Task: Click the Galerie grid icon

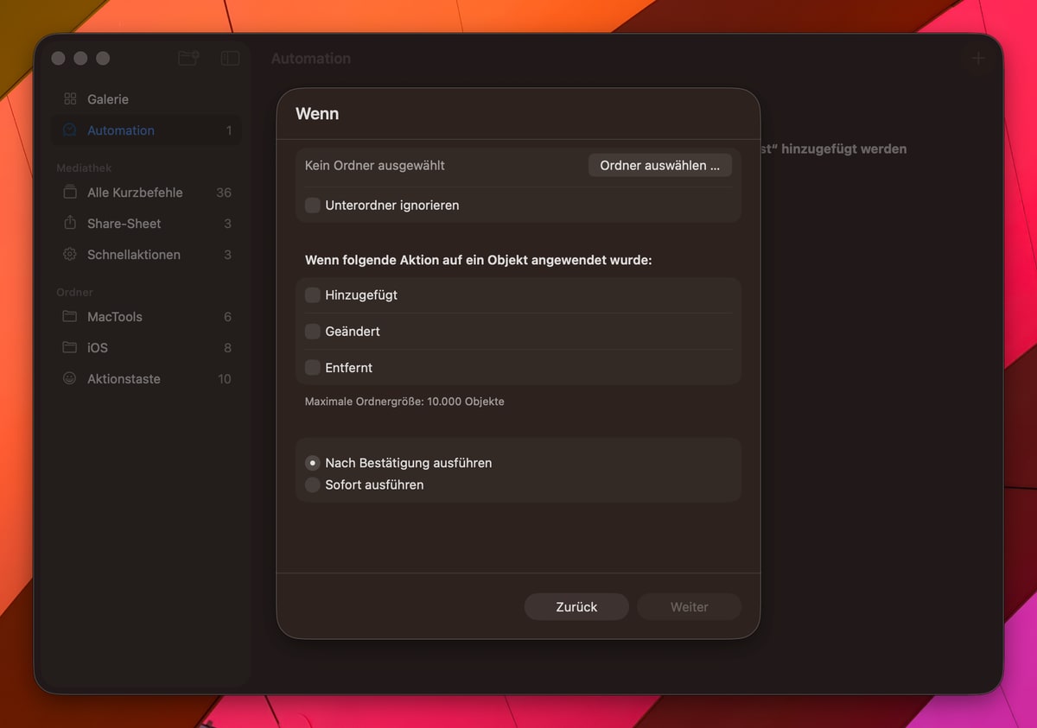Action: [x=70, y=99]
